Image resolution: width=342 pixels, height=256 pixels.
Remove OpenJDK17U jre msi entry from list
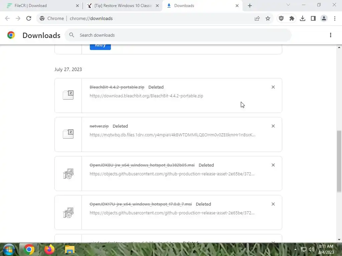click(x=273, y=204)
